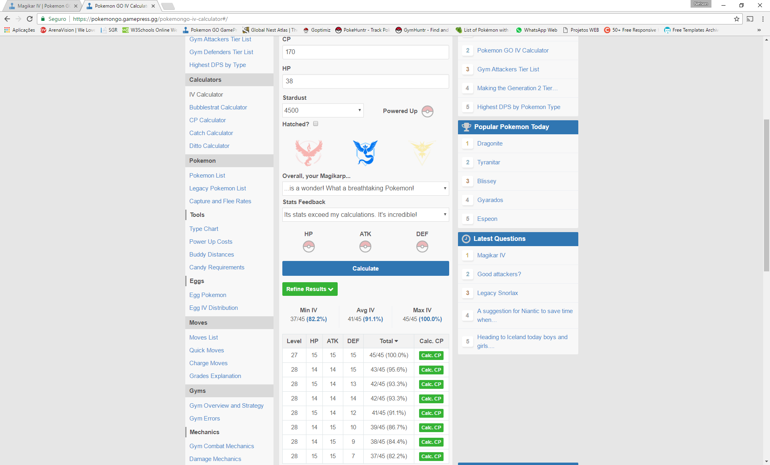Open the Free Templates Archive bookmark
This screenshot has width=770, height=465.
[691, 30]
